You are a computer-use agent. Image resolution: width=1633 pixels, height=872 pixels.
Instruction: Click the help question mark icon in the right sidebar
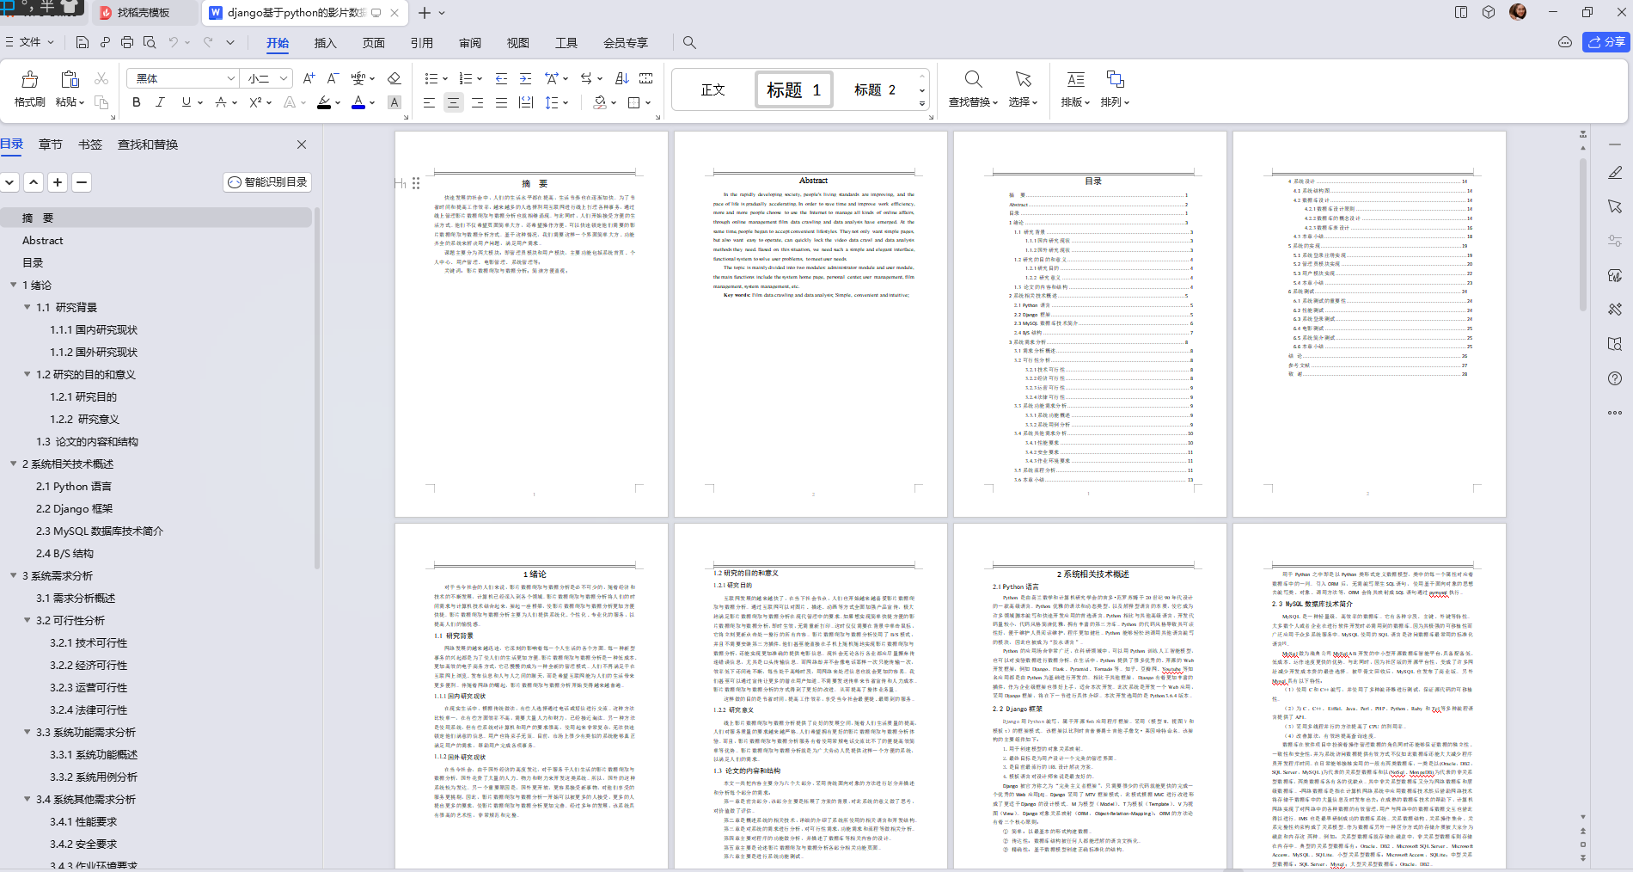coord(1615,378)
